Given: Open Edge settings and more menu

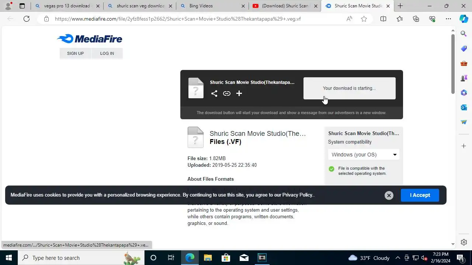Looking at the screenshot, I should 448,19.
